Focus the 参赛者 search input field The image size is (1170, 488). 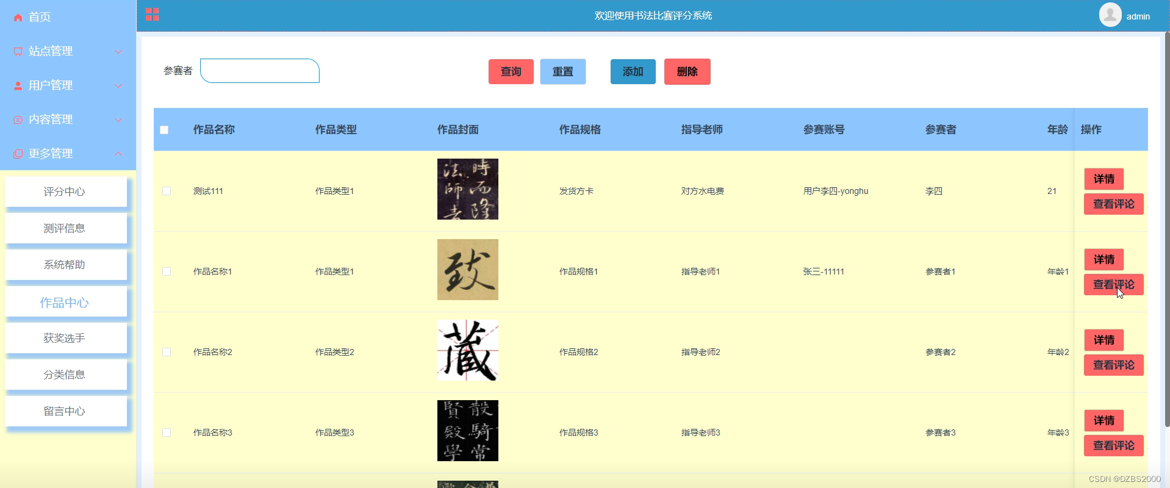260,71
